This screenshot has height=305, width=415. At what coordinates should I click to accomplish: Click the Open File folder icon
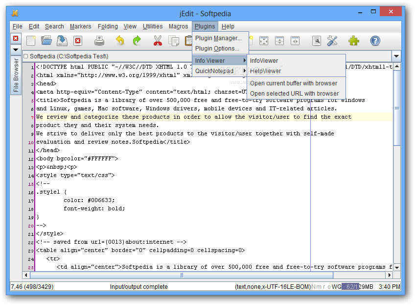[x=46, y=41]
